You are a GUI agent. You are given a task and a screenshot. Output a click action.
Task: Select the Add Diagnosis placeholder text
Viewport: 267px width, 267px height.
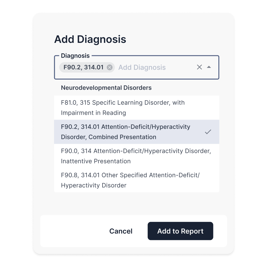(x=142, y=67)
